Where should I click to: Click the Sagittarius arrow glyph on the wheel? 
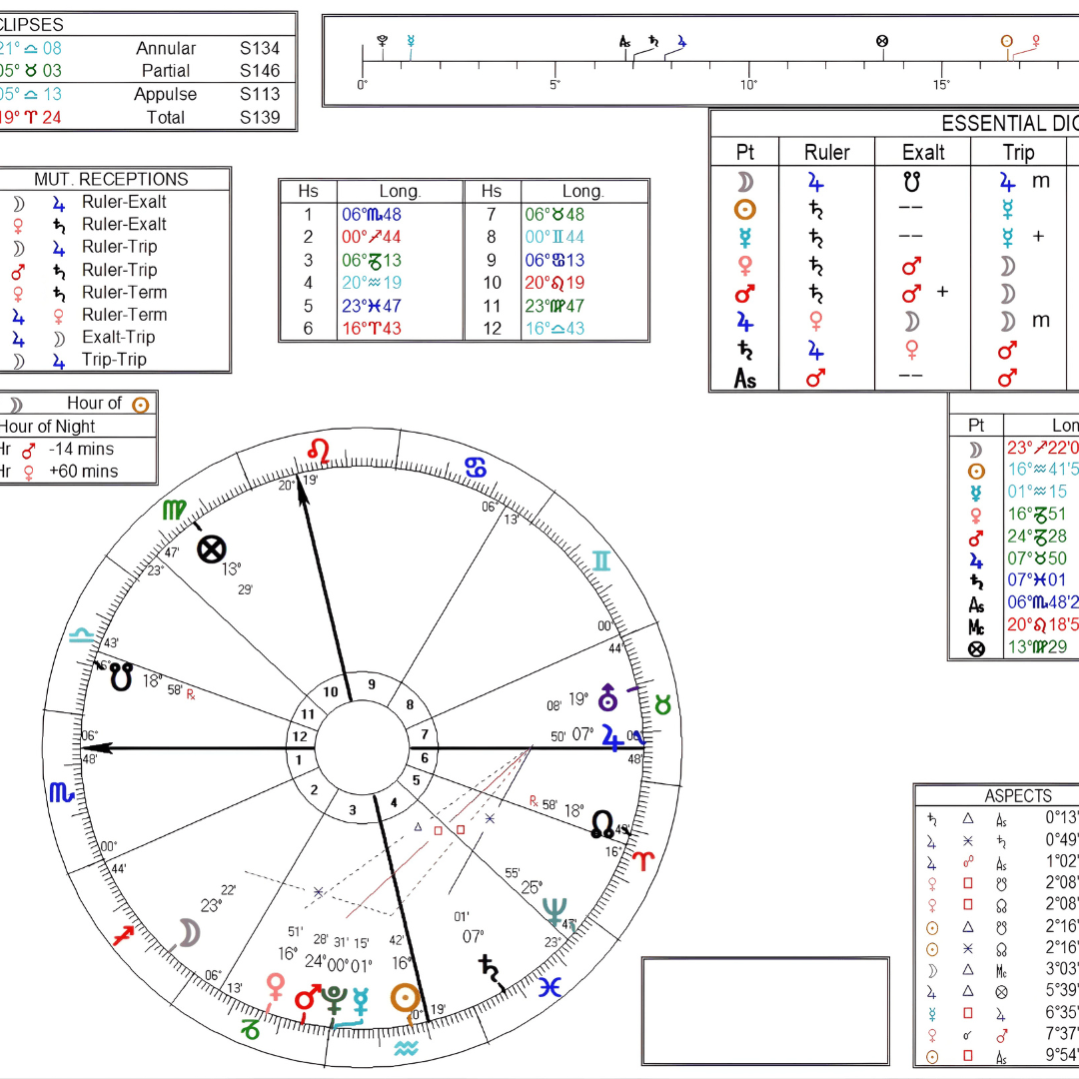[123, 935]
